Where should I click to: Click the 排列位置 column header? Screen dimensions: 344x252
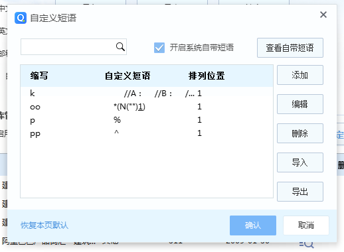pyautogui.click(x=207, y=76)
